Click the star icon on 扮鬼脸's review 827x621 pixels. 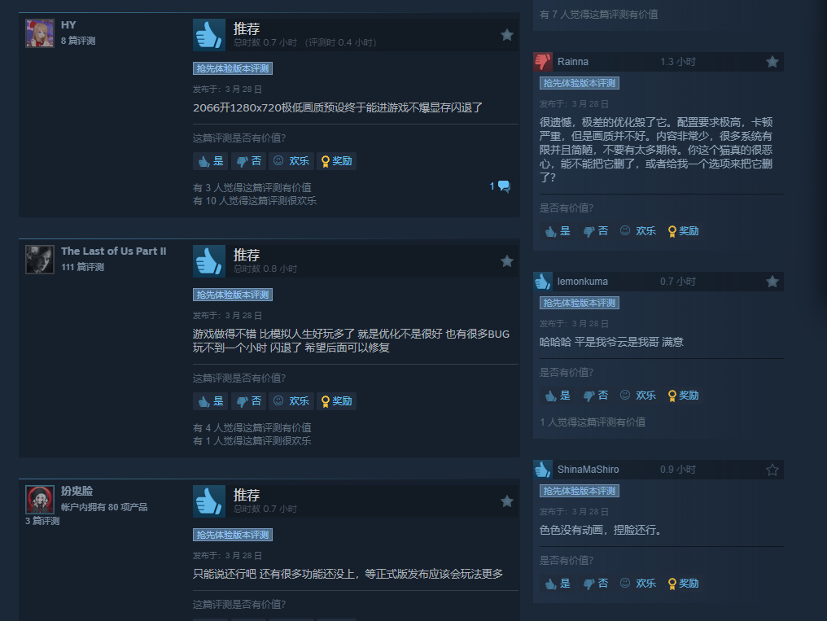coord(507,501)
